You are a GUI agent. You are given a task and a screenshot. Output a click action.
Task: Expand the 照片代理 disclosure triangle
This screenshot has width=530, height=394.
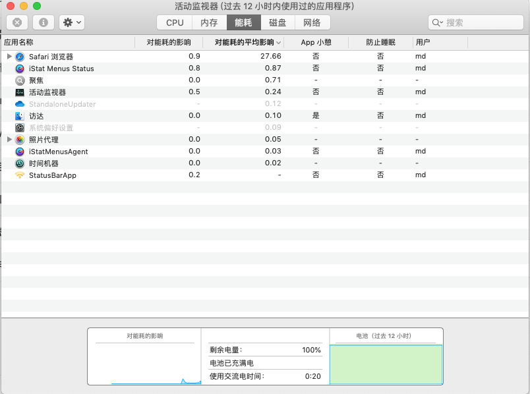pos(9,140)
